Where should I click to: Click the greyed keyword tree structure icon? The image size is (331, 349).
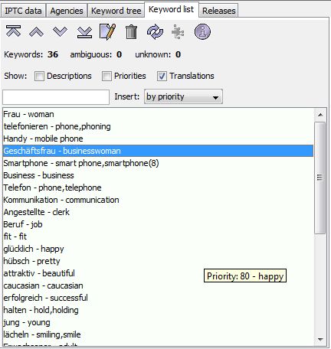point(178,32)
